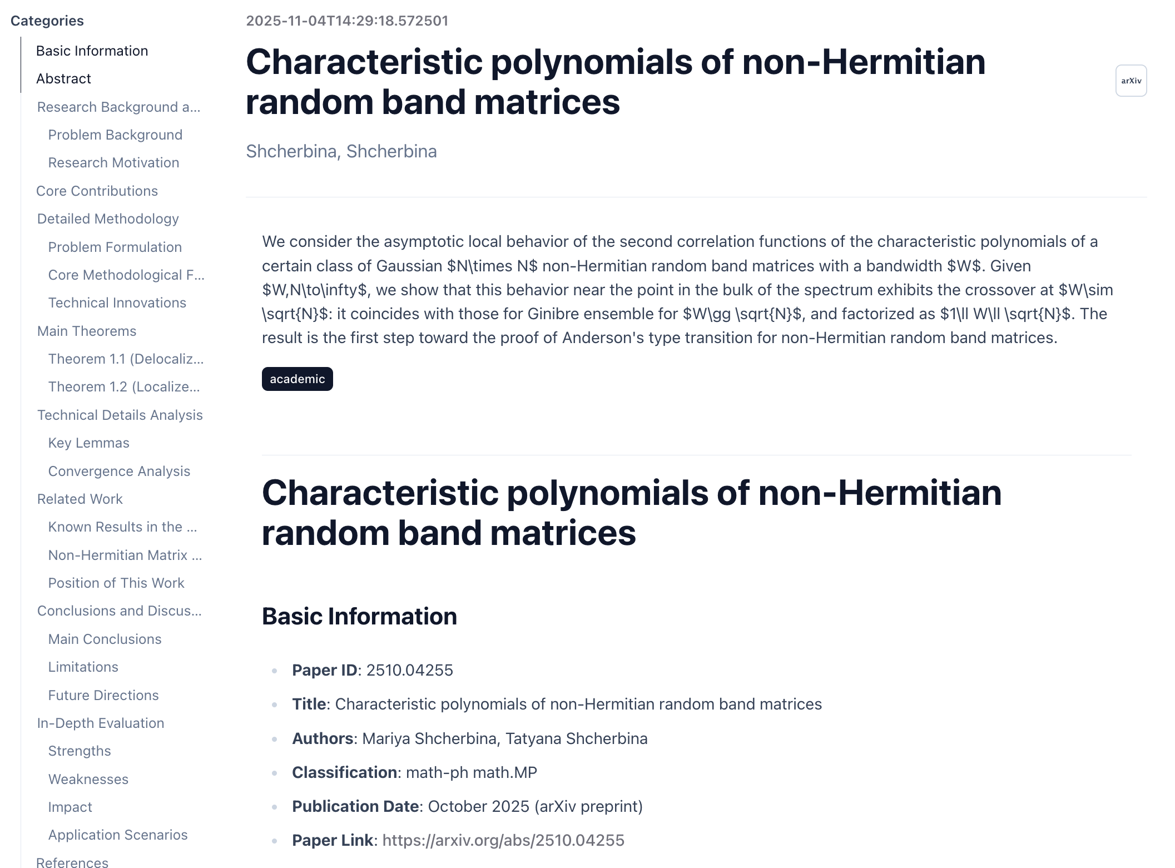Navigate to Core Contributions
Screen dimensions: 1175x868
point(97,191)
